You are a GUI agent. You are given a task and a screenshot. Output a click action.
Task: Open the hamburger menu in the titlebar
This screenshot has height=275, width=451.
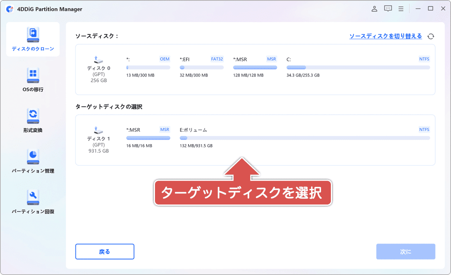click(x=401, y=8)
